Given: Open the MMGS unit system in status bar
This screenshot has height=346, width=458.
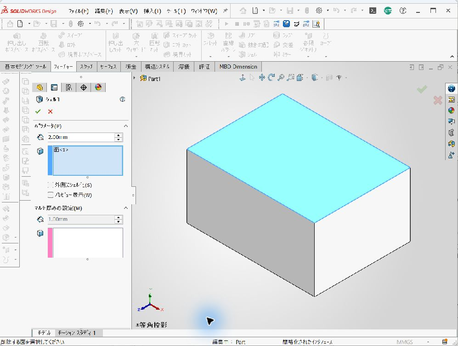Looking at the screenshot, I should tap(405, 342).
